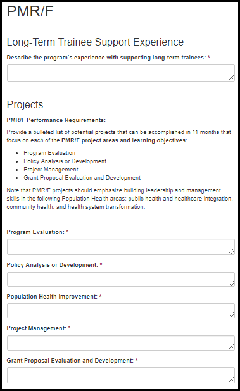
Task: Click the Projects section heading
Action: [25, 105]
